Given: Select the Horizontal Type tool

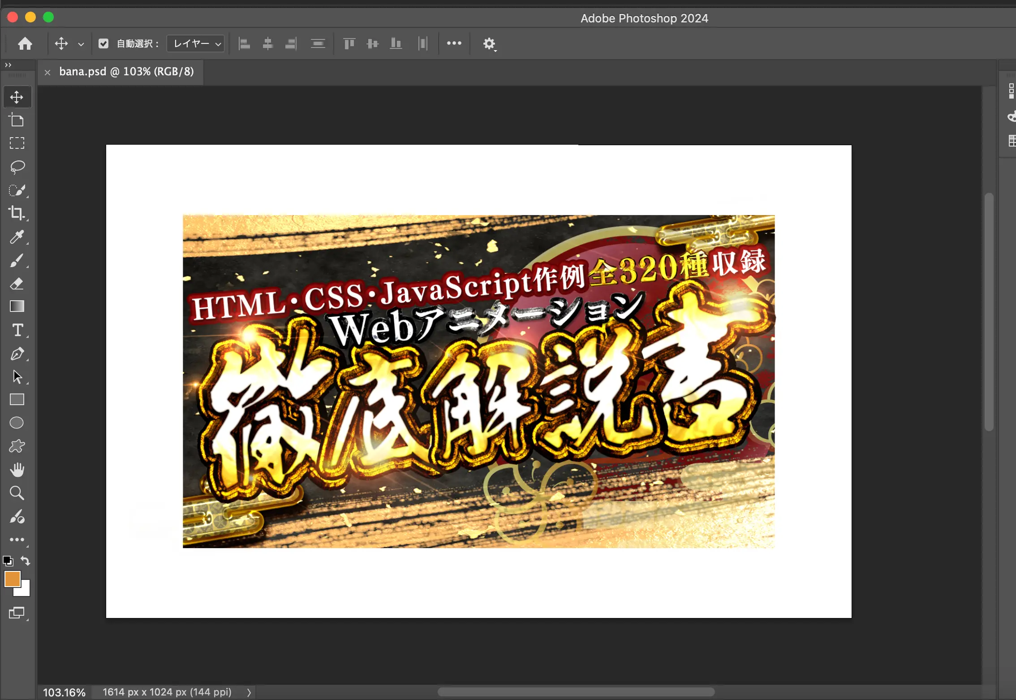Looking at the screenshot, I should [x=17, y=330].
